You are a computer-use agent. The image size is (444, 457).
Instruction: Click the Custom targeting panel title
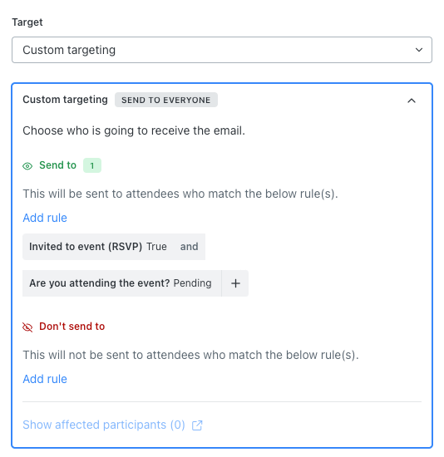point(66,100)
